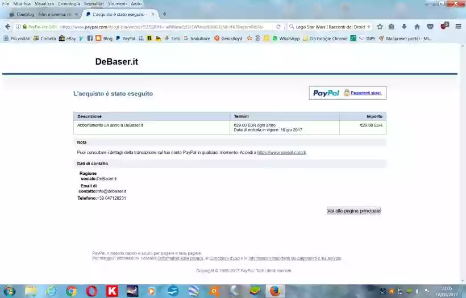466x298 pixels.
Task: Open the eBay bookmark
Action: click(68, 38)
